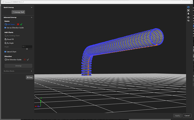Image resolution: width=194 pixels, height=120 pixels.
Task: Click the red X beside Set Direction Guide
Action: tap(25, 60)
